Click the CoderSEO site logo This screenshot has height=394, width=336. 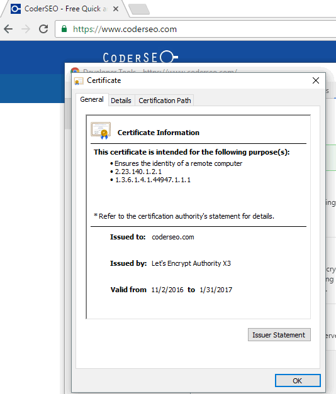pyautogui.click(x=140, y=57)
